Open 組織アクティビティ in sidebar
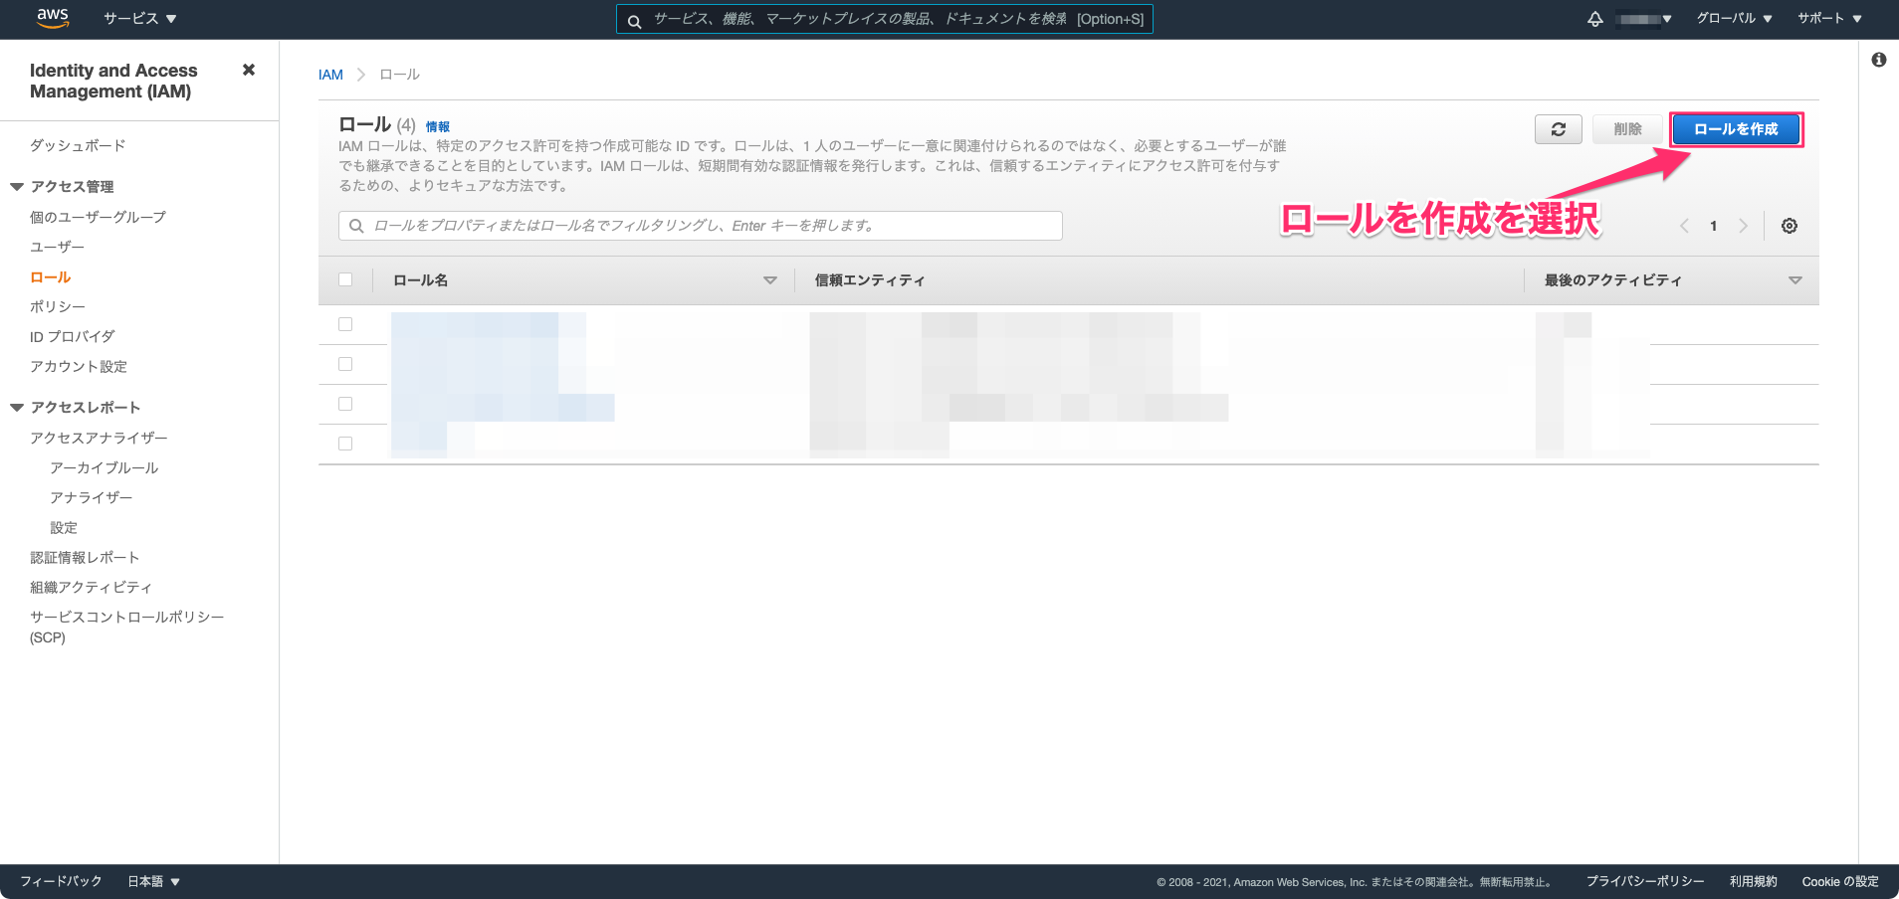Image resolution: width=1899 pixels, height=899 pixels. (x=91, y=587)
